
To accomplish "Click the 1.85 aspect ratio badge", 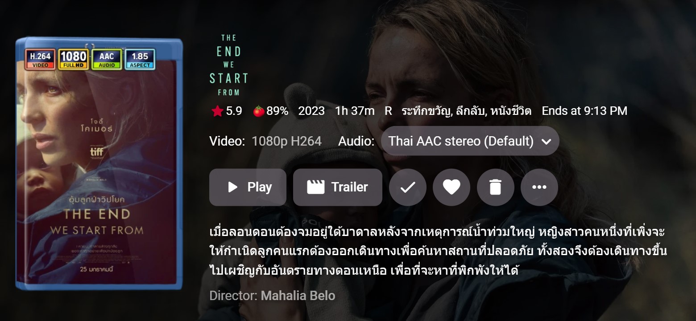I will click(x=140, y=59).
